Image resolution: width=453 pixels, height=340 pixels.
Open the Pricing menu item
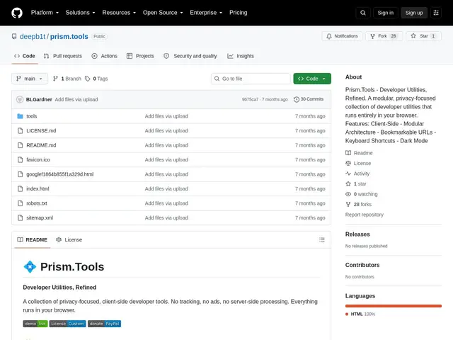click(x=238, y=13)
